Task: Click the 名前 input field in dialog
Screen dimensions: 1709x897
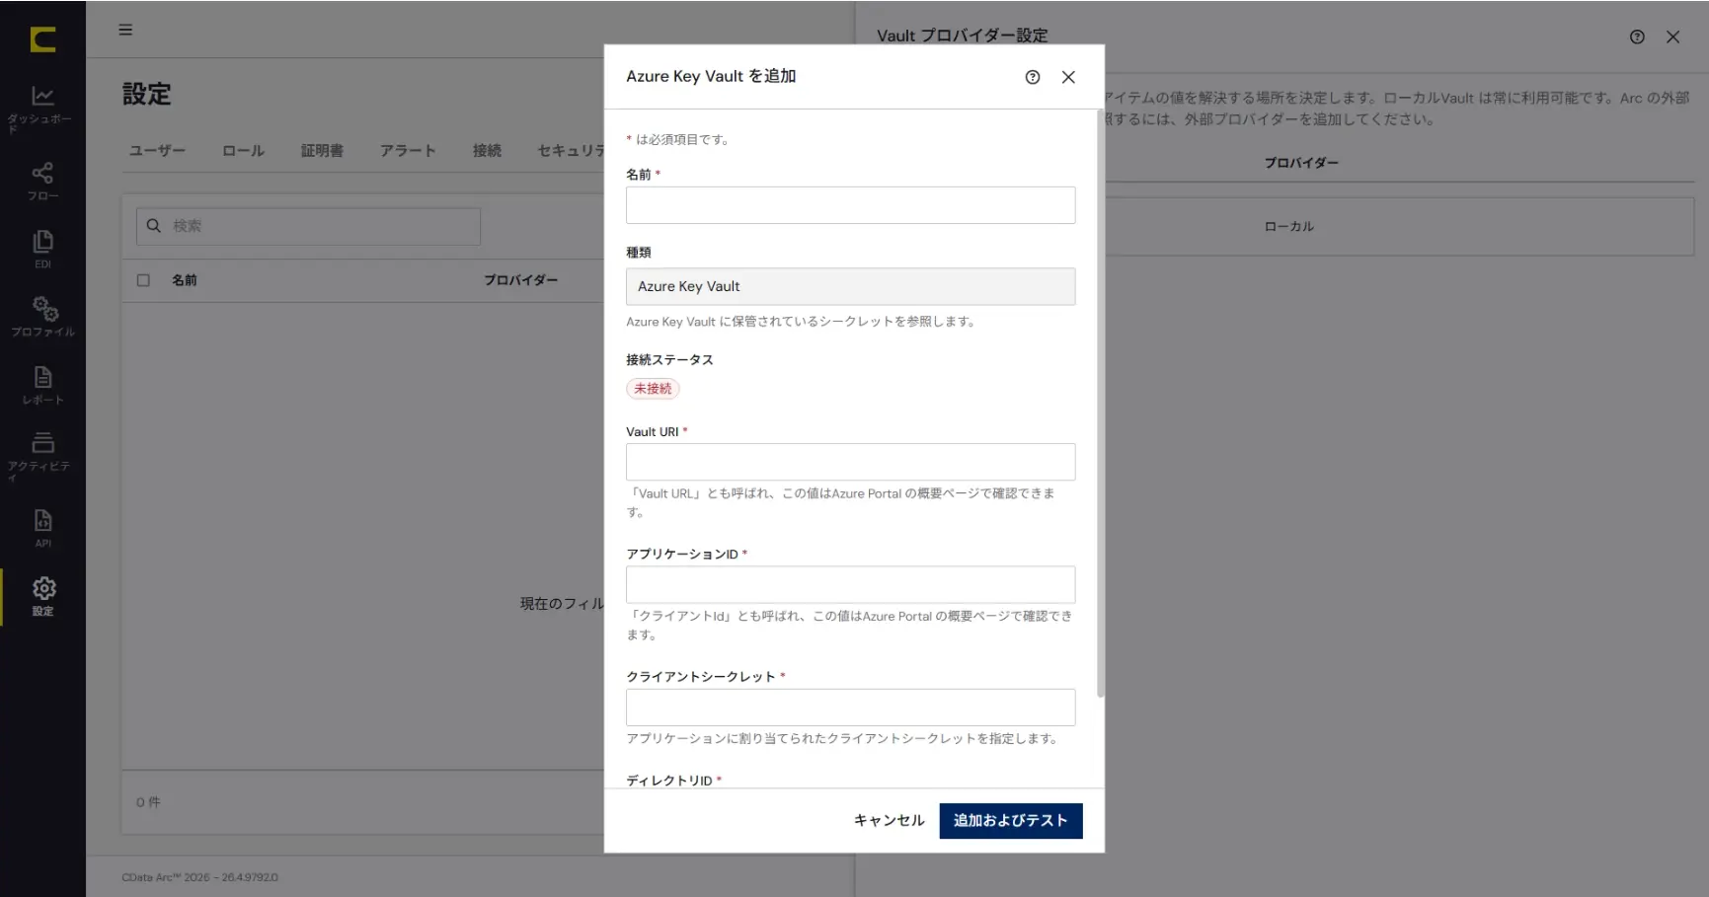Action: [850, 205]
